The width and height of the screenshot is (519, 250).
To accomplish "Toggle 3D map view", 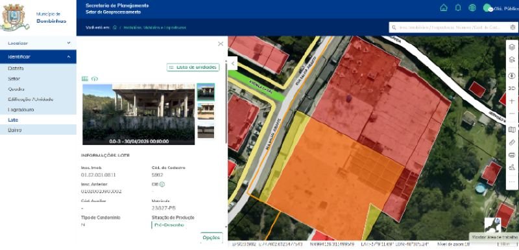I will click(512, 89).
